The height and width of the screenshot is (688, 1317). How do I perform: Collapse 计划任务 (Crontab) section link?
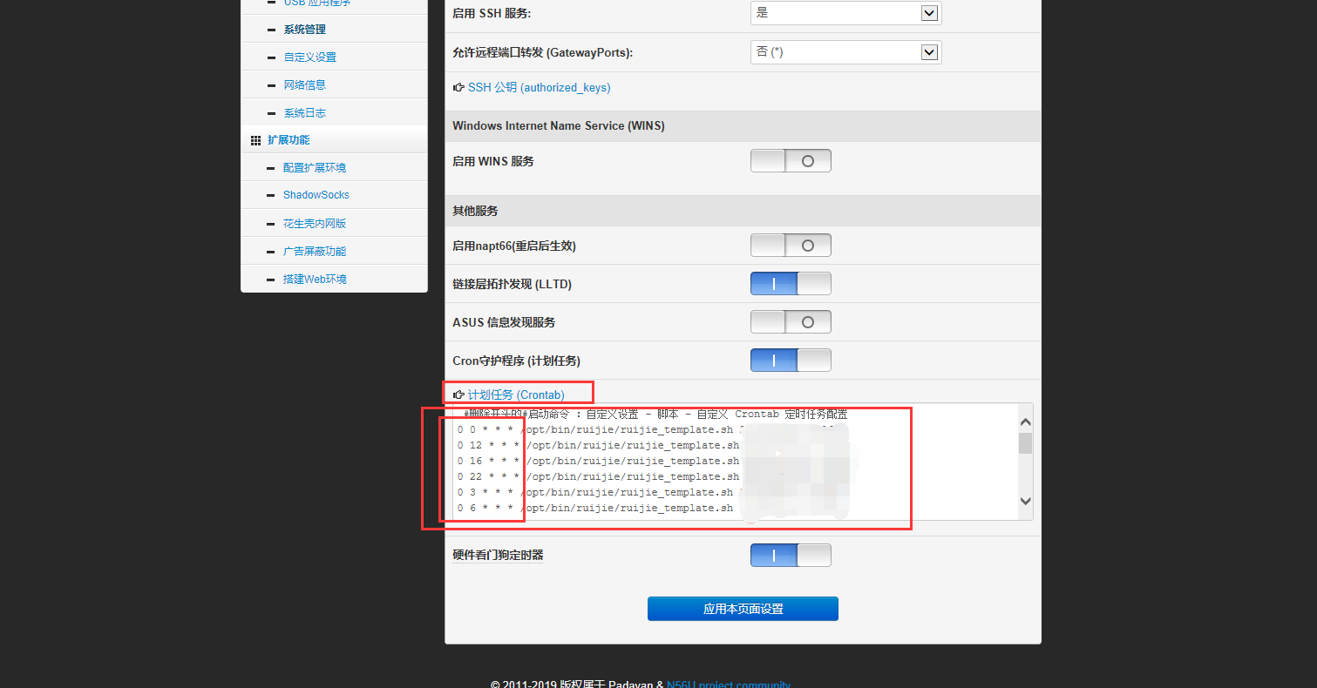[x=516, y=395]
